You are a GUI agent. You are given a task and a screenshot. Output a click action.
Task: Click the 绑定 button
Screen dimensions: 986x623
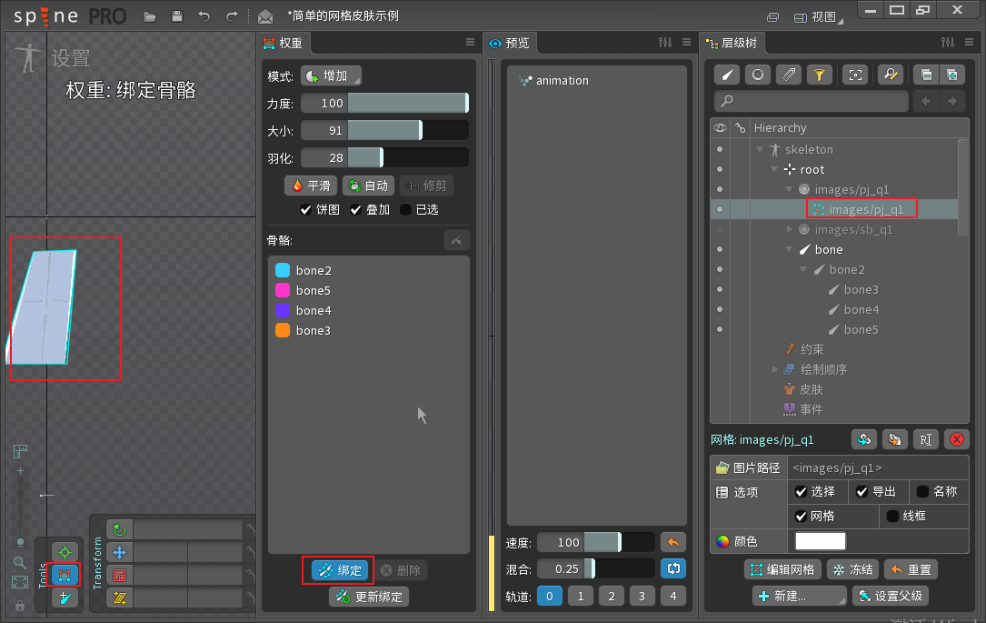click(338, 570)
